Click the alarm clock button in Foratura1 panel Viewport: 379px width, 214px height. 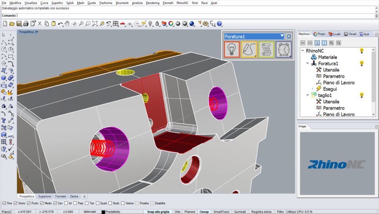tap(284, 49)
